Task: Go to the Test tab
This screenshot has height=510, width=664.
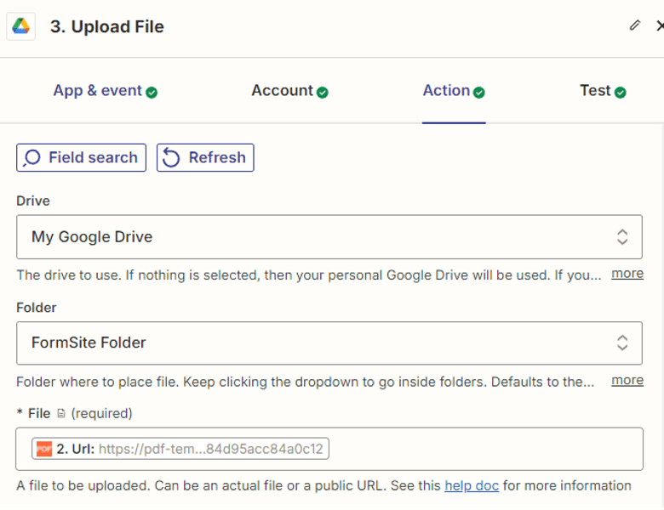Action: click(x=595, y=91)
